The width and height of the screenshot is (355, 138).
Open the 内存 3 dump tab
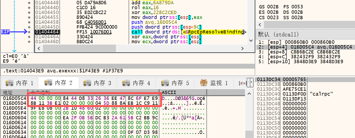(97, 83)
